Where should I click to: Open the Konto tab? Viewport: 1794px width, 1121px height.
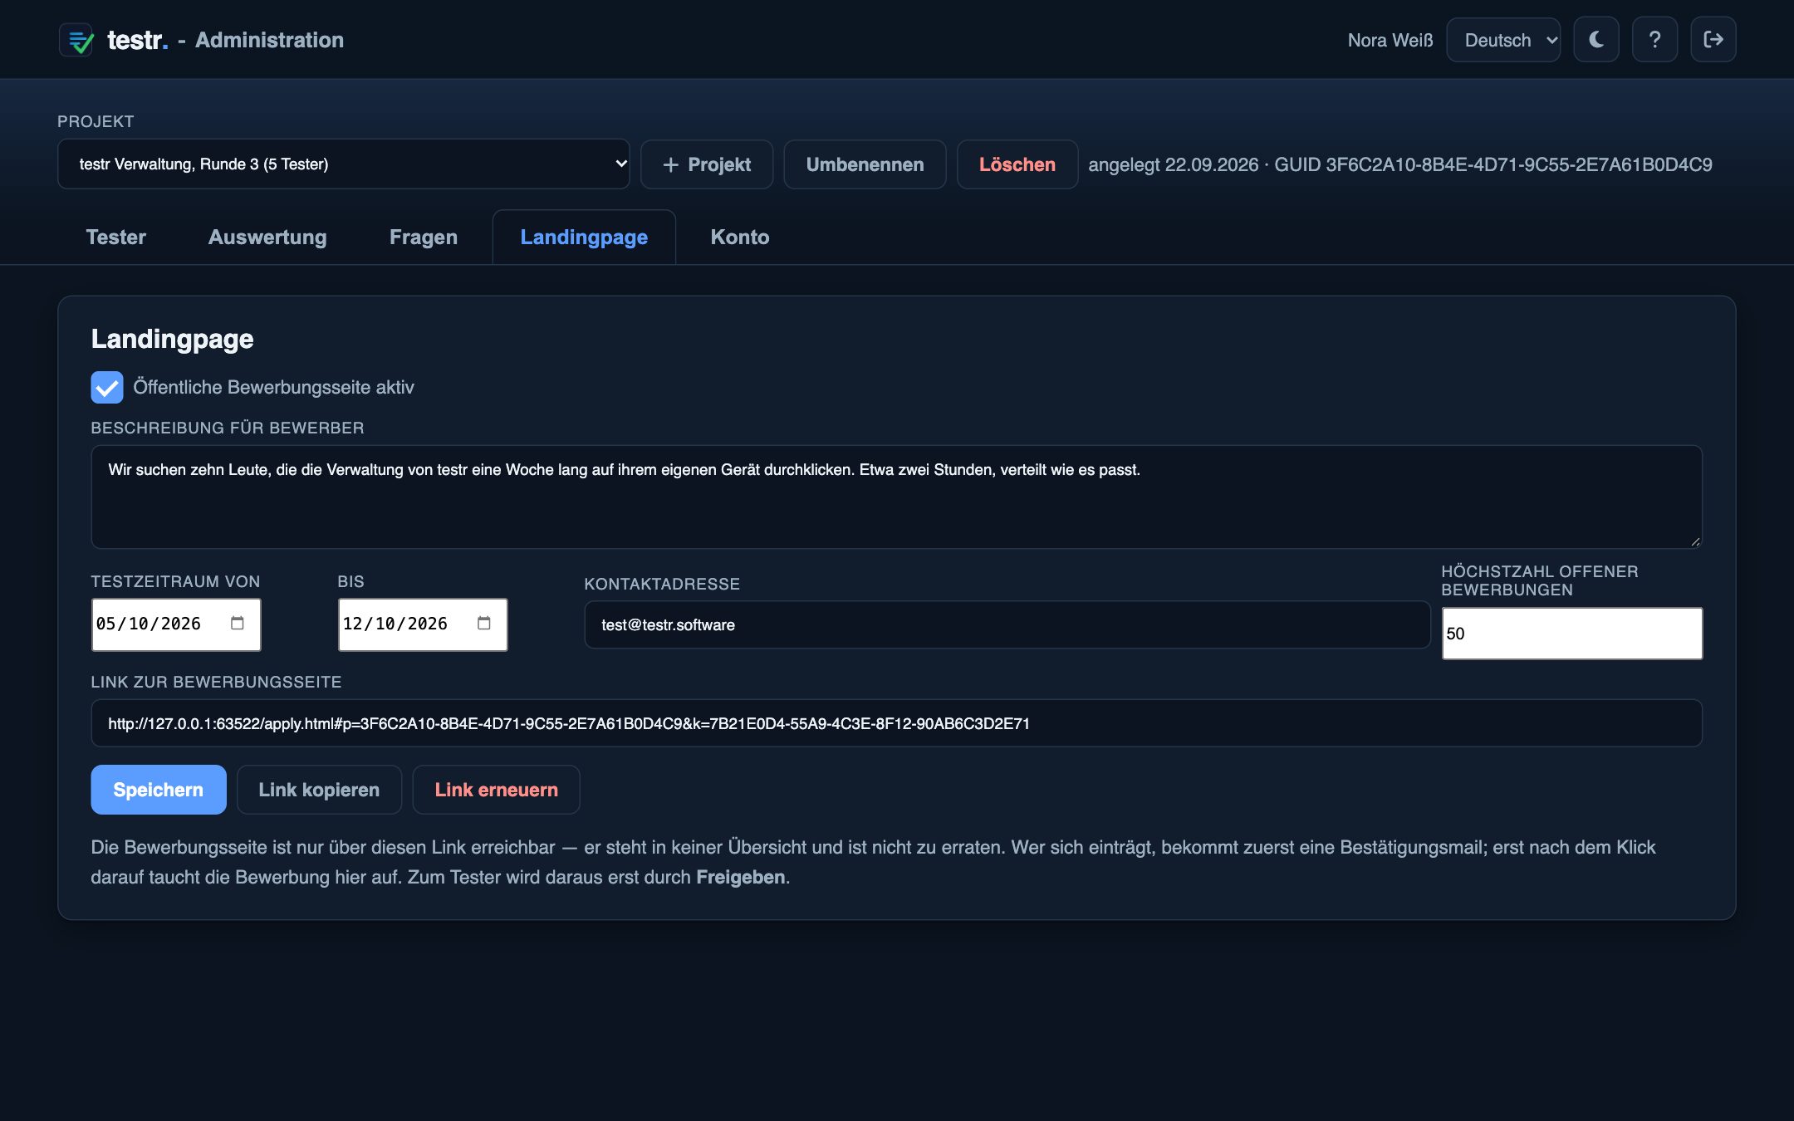740,237
